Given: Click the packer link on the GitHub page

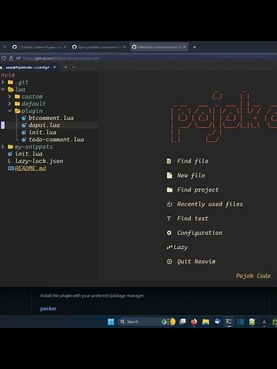Looking at the screenshot, I should click(x=48, y=309).
